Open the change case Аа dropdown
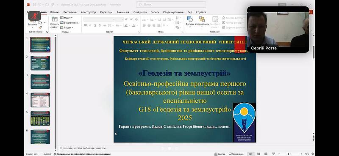Screen dimensions: 339x156 pyautogui.click(x=118, y=25)
